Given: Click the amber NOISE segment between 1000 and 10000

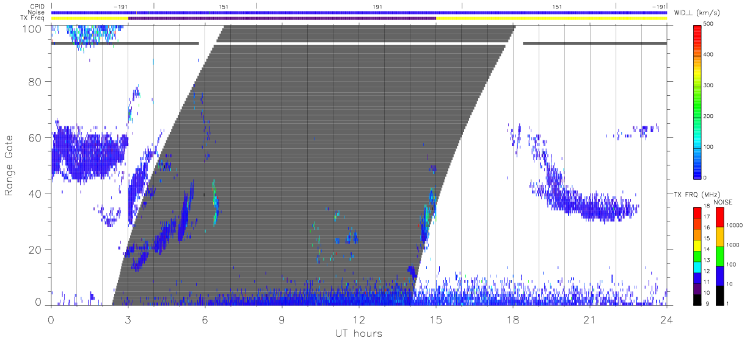Looking at the screenshot, I should pyautogui.click(x=719, y=237).
